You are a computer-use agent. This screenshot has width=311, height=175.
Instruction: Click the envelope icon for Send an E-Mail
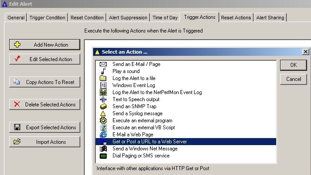[103, 64]
